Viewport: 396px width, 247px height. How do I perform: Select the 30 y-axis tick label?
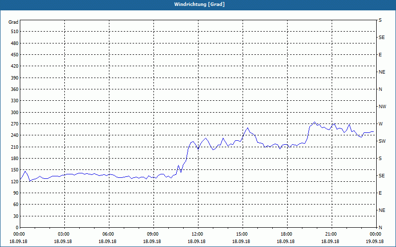[16, 216]
